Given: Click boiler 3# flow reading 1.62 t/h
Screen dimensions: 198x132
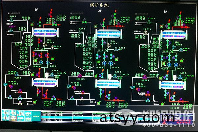Looking at the screenshot, I should [189, 76].
